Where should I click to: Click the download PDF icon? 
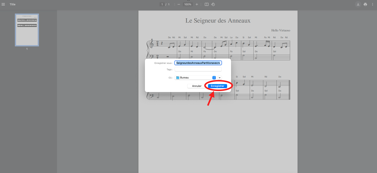coord(358,4)
